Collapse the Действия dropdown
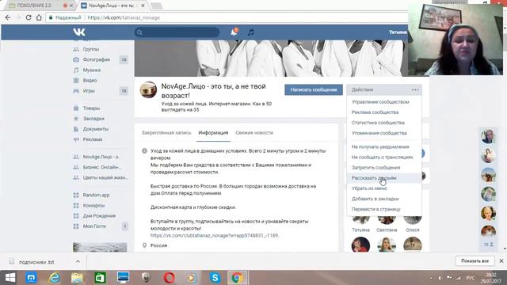The height and width of the screenshot is (285, 507). pyautogui.click(x=384, y=89)
